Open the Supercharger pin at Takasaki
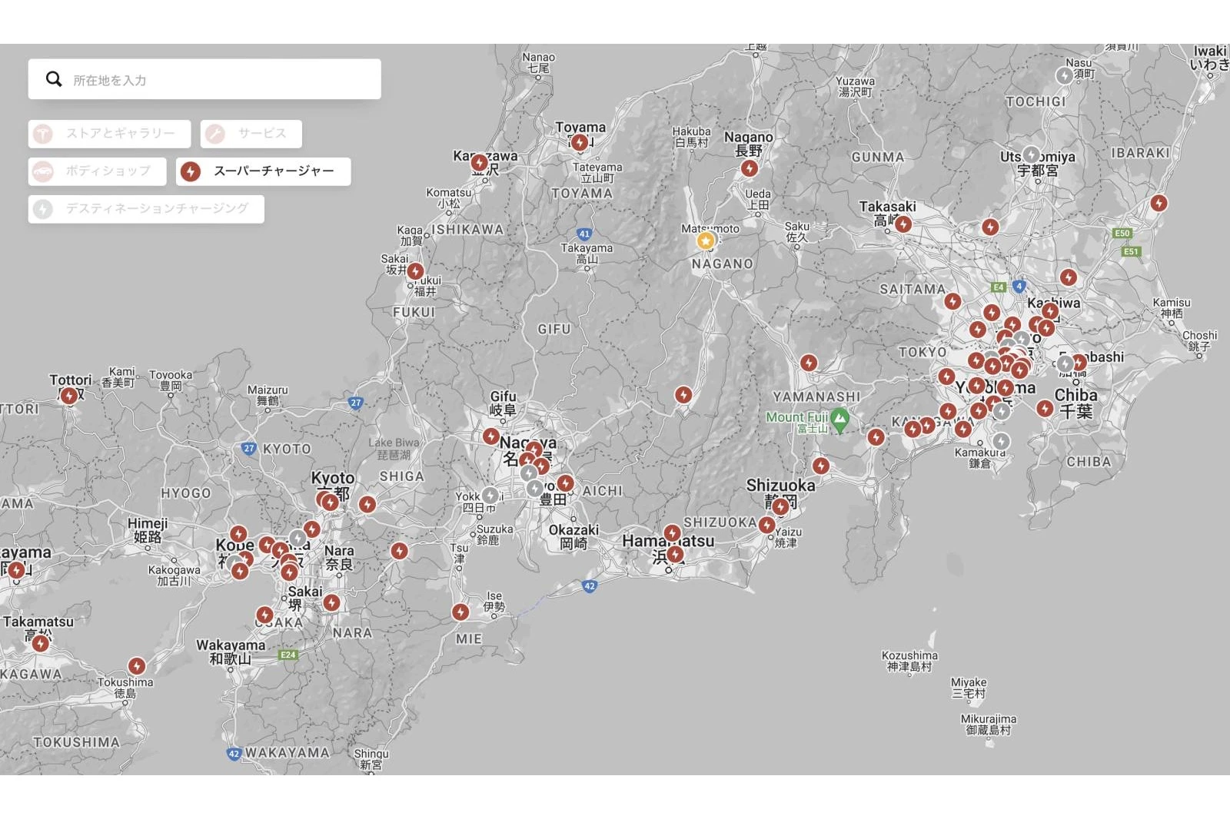Image resolution: width=1230 pixels, height=819 pixels. pos(903,224)
